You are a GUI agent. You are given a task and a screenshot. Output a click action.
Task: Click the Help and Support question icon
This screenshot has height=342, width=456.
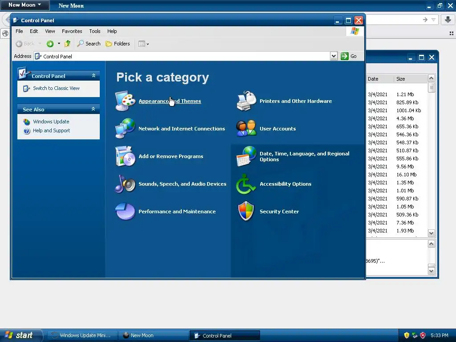click(x=27, y=131)
